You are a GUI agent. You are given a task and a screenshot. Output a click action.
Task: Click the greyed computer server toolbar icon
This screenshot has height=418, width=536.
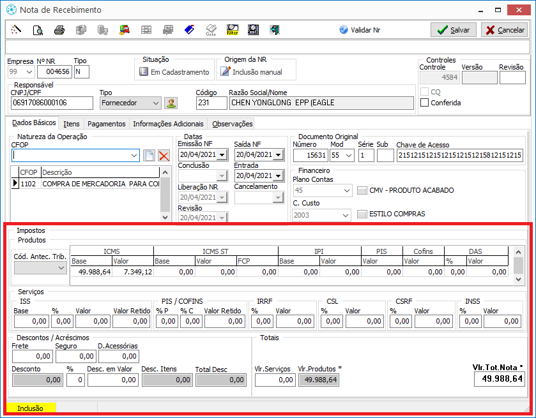point(103,30)
